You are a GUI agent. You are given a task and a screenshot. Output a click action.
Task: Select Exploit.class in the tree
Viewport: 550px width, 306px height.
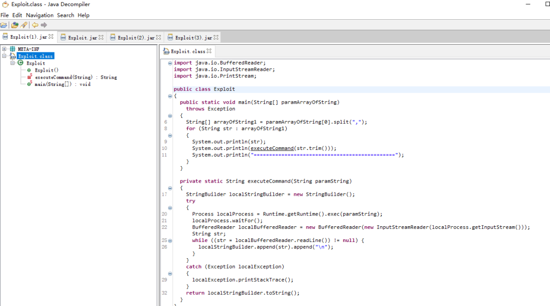click(35, 56)
